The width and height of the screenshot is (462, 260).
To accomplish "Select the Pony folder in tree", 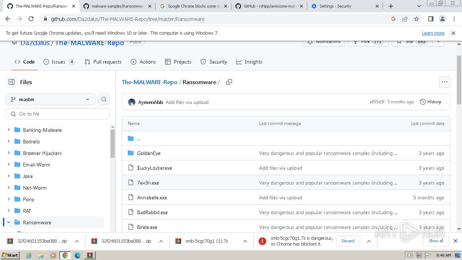I will (29, 199).
